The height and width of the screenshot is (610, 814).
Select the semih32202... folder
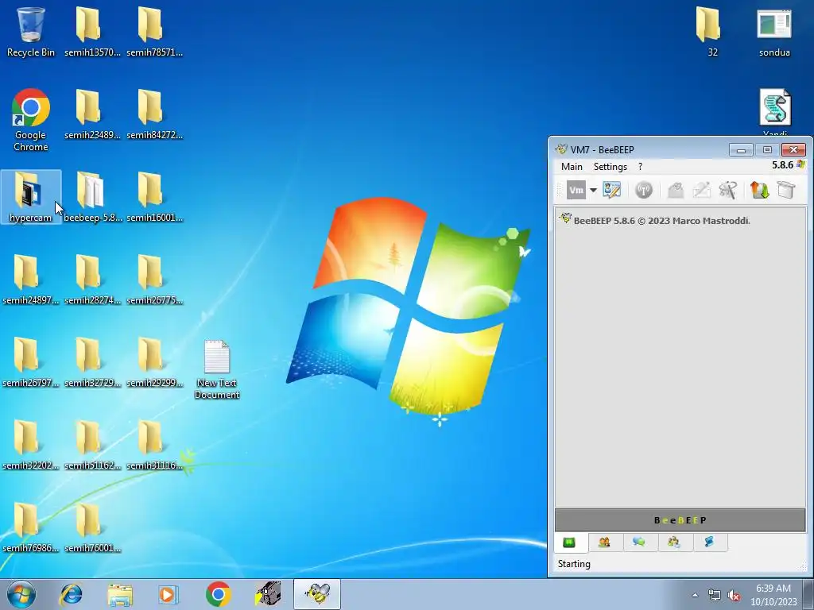[x=31, y=445]
